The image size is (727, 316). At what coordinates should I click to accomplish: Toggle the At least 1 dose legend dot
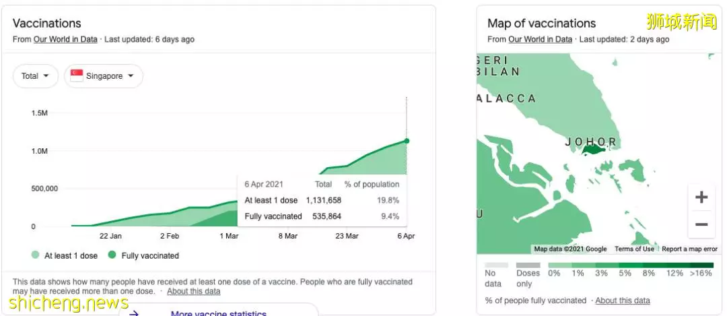[35, 255]
